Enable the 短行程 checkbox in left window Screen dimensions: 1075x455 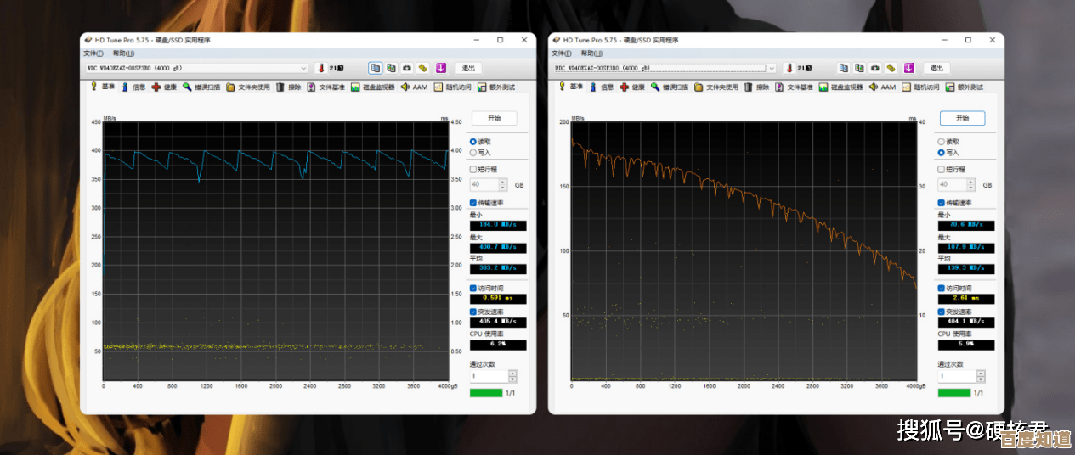click(473, 169)
